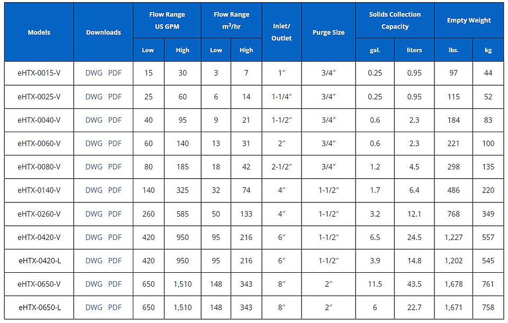This screenshot has width=508, height=323.
Task: Click the Inlet/Outlet column header
Action: coord(282,32)
